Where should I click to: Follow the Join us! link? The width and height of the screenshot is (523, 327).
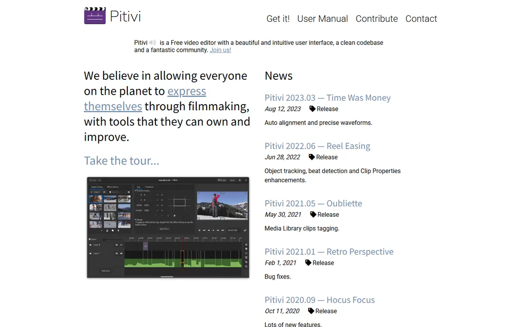coord(220,50)
